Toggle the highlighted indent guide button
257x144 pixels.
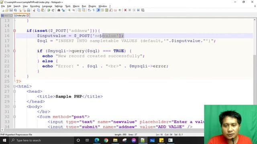click(x=98, y=10)
